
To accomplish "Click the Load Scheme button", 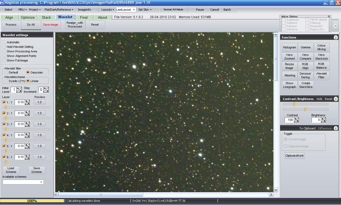I will point(11,170).
